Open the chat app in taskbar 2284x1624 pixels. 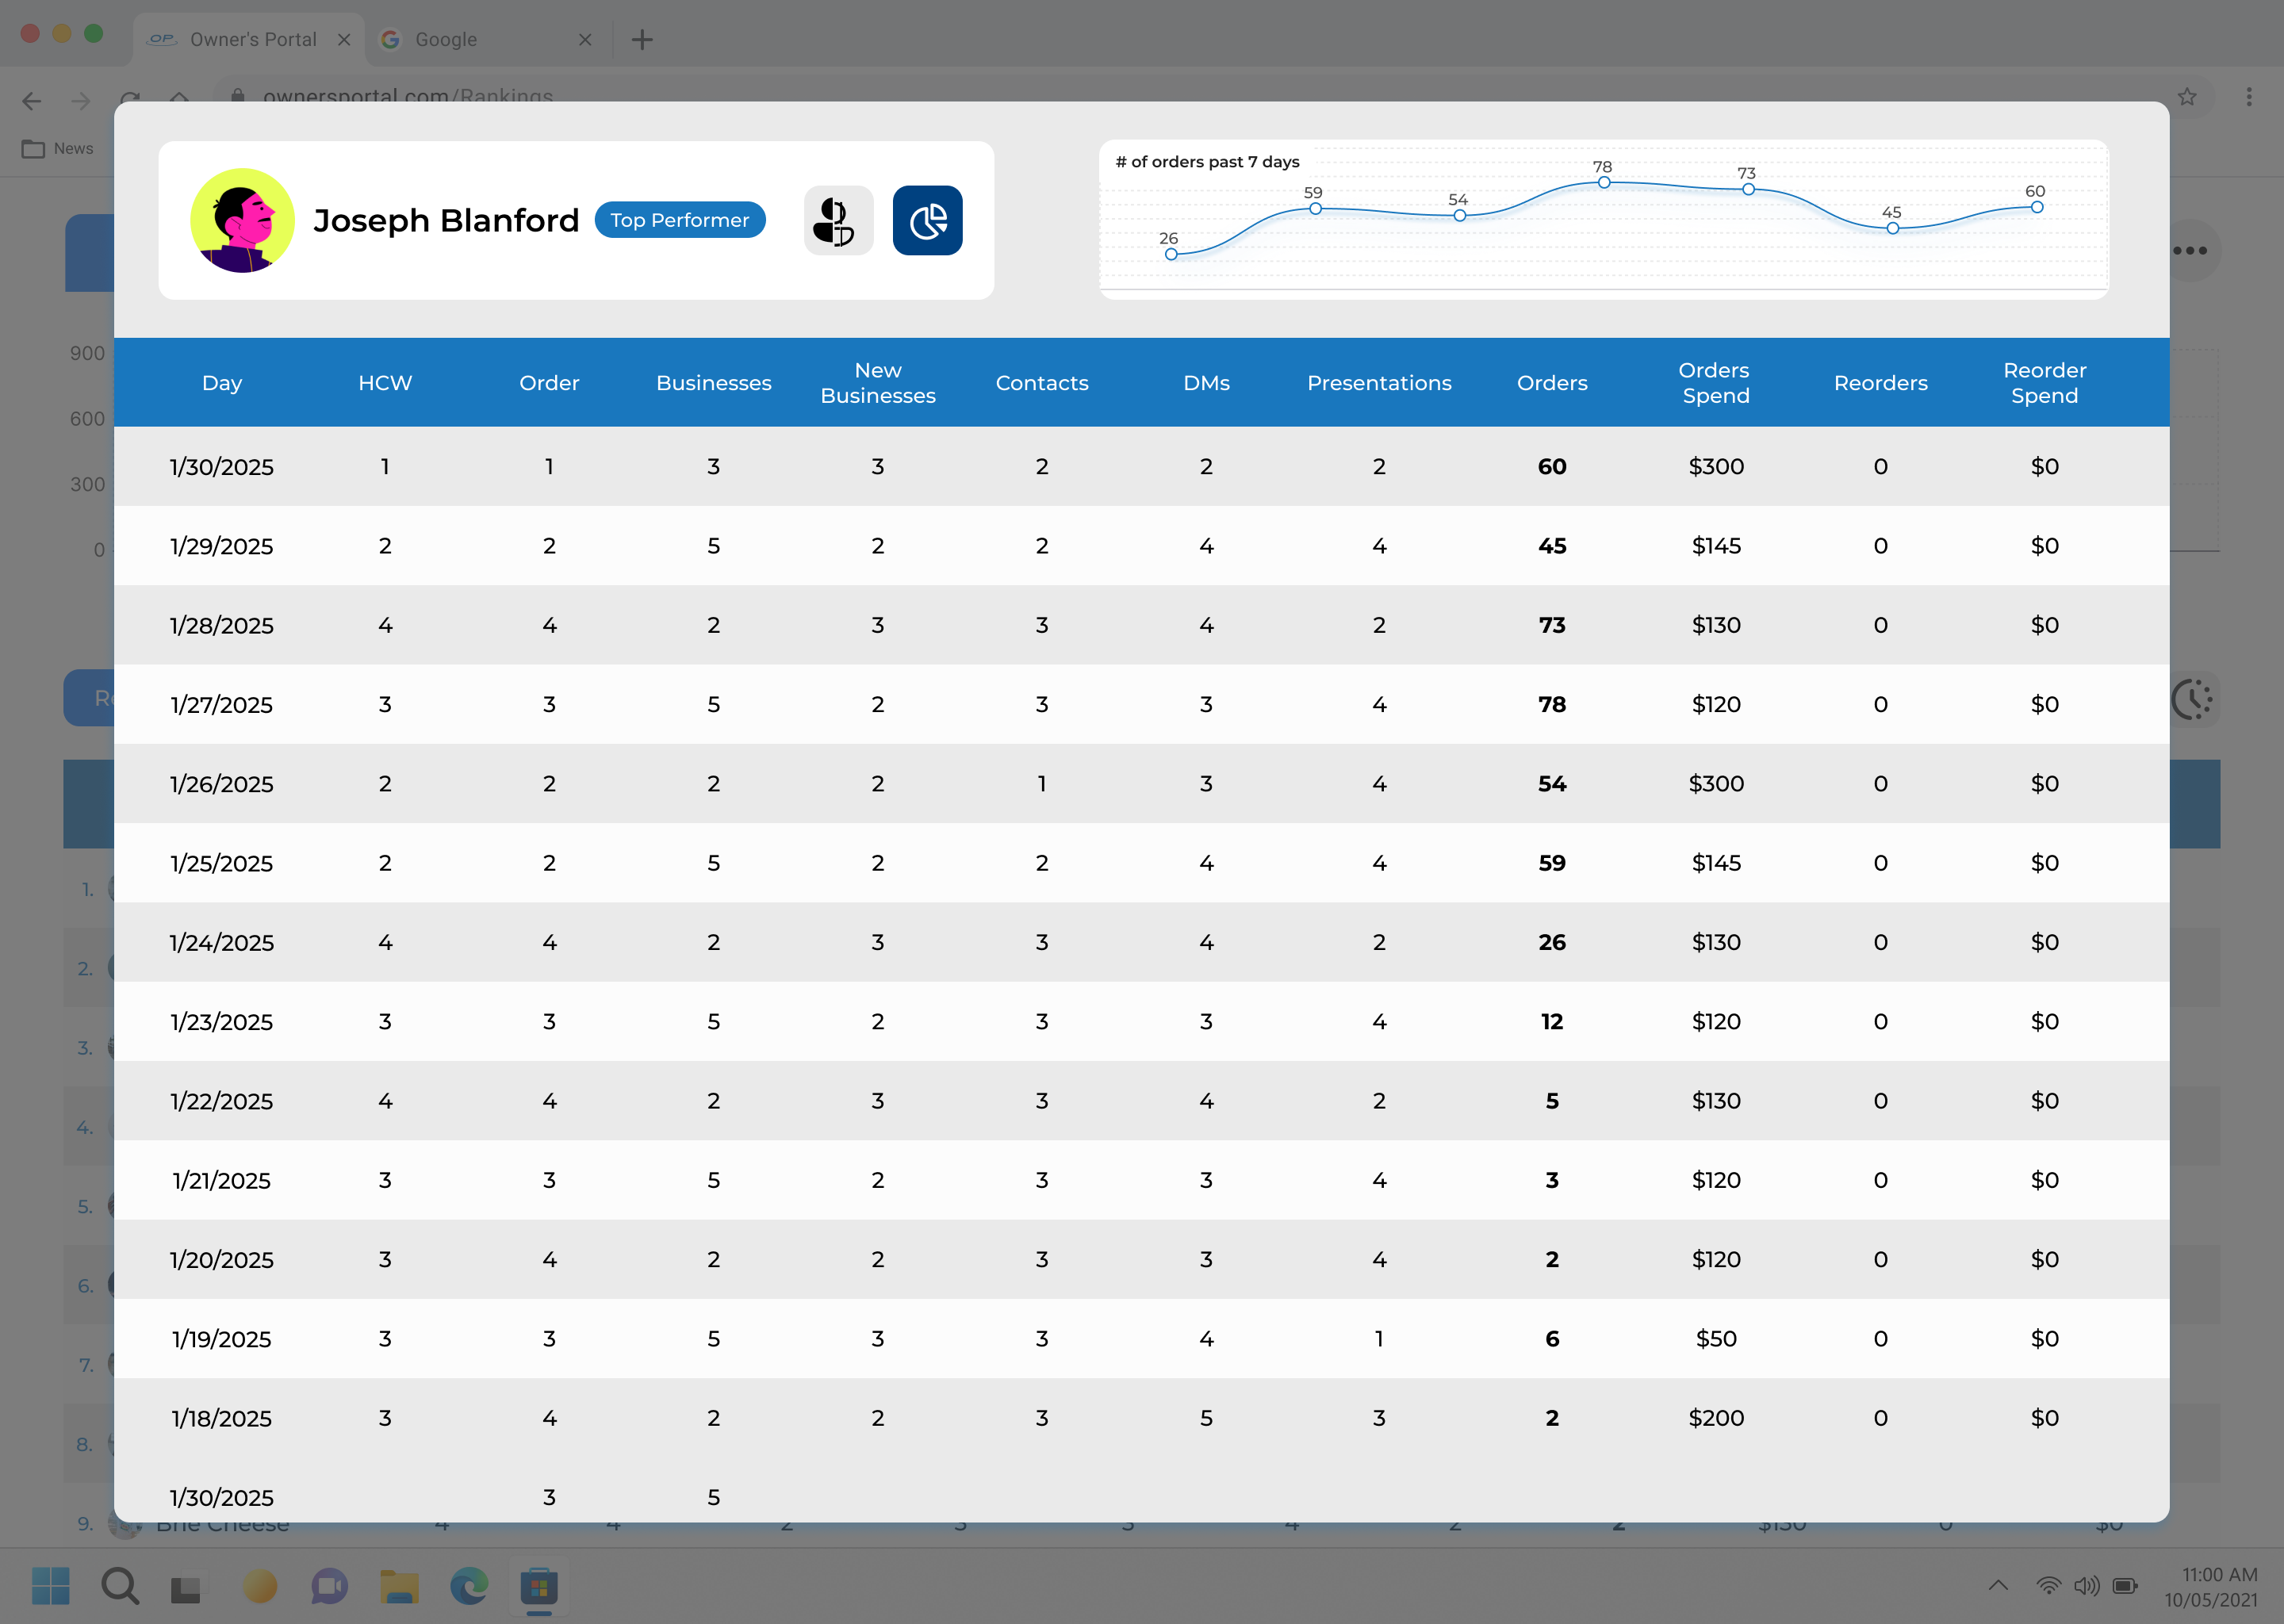(329, 1585)
